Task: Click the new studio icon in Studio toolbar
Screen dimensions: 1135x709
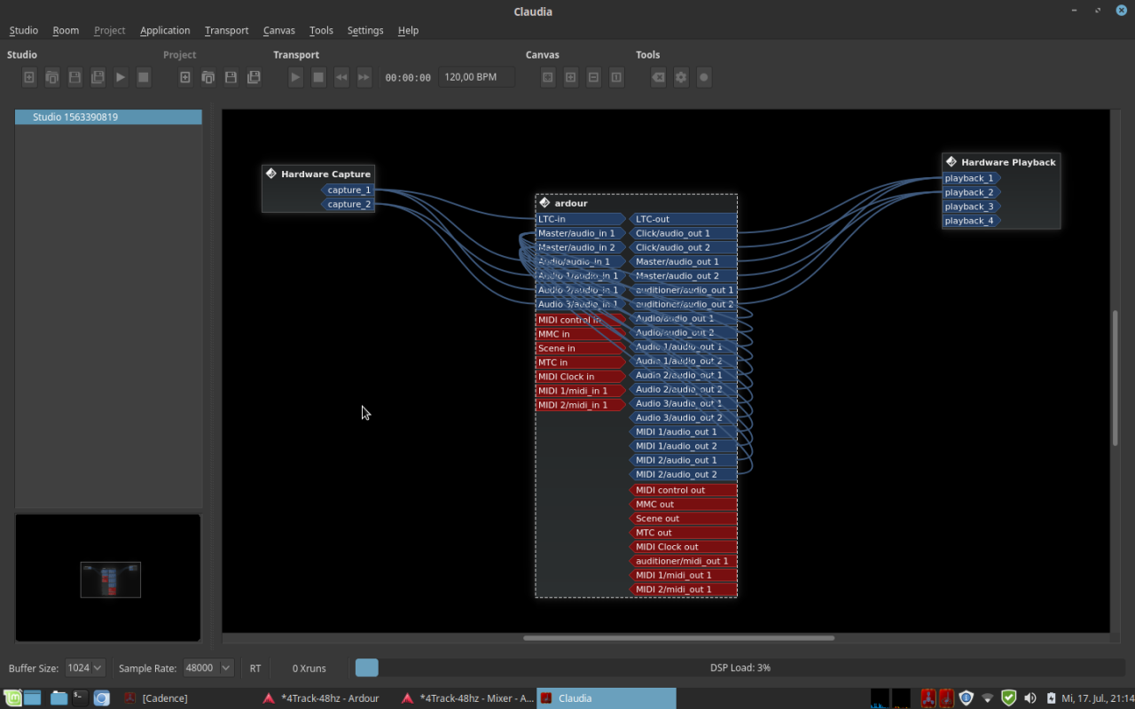Action: coord(29,78)
